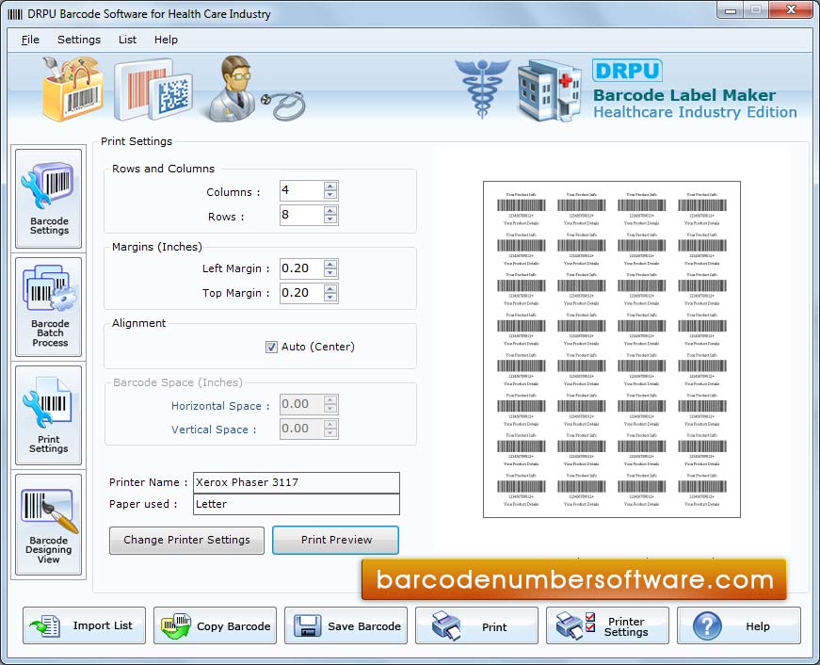Open the Settings menu

click(79, 40)
